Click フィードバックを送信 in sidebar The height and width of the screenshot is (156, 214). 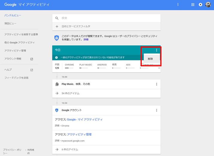click(16, 78)
